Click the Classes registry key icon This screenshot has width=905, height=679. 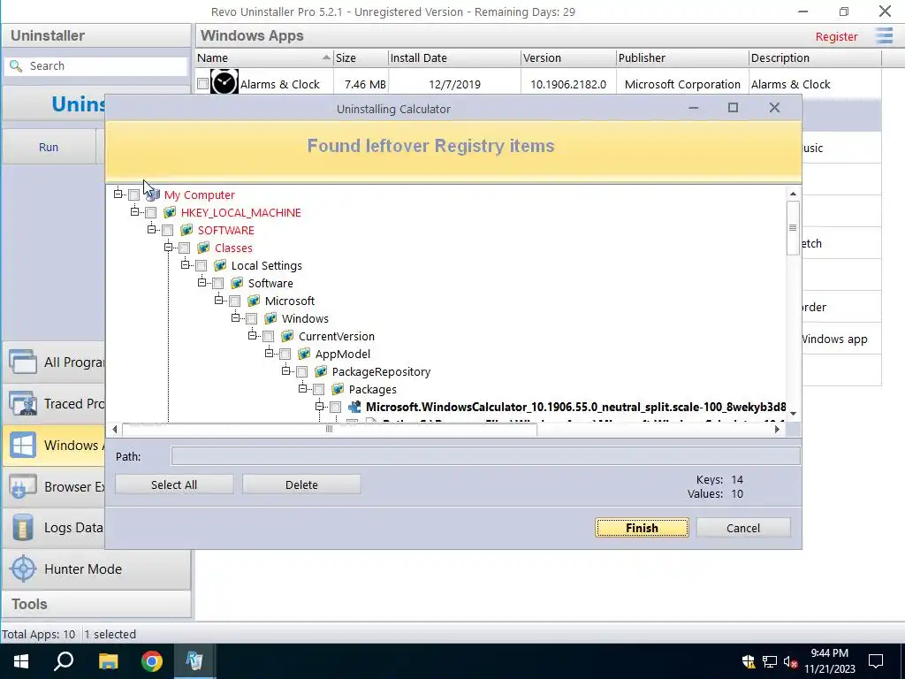(x=203, y=248)
